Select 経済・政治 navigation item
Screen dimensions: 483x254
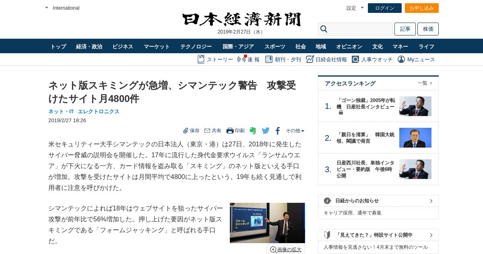pyautogui.click(x=89, y=46)
